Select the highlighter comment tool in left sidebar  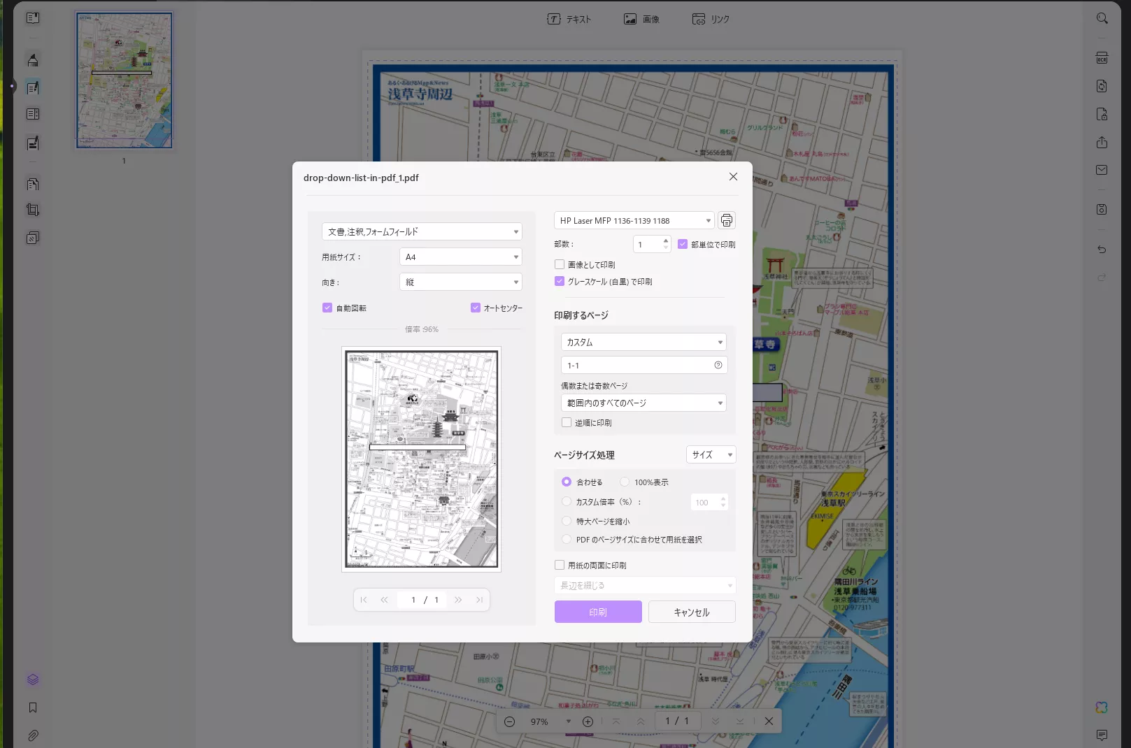[x=33, y=60]
